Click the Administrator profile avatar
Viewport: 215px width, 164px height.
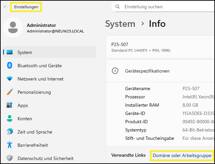point(13,27)
